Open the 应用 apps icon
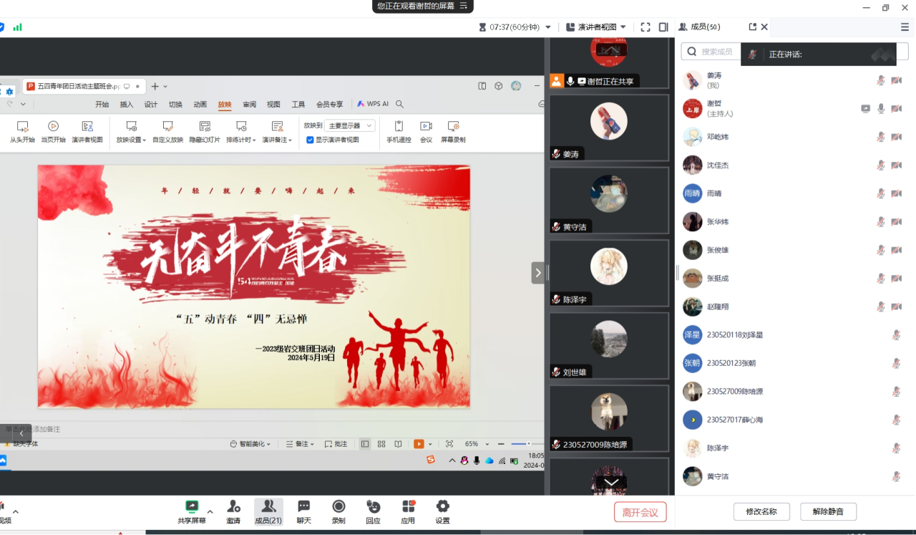 click(408, 511)
